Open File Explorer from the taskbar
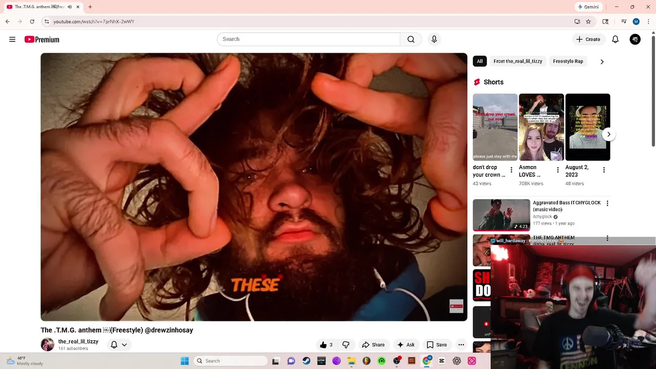The width and height of the screenshot is (656, 369). 352,361
